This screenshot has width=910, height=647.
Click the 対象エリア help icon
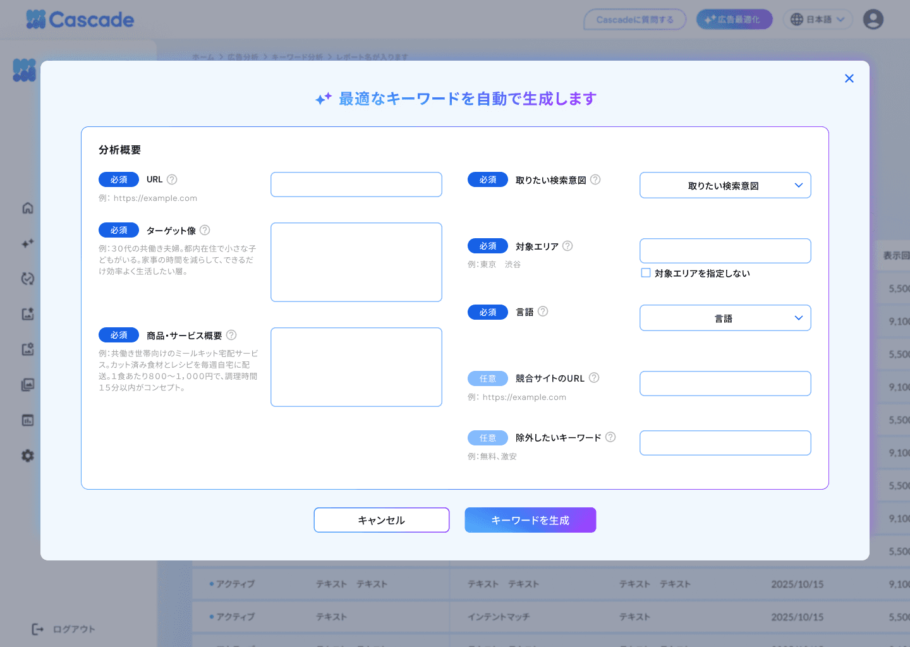click(x=567, y=246)
